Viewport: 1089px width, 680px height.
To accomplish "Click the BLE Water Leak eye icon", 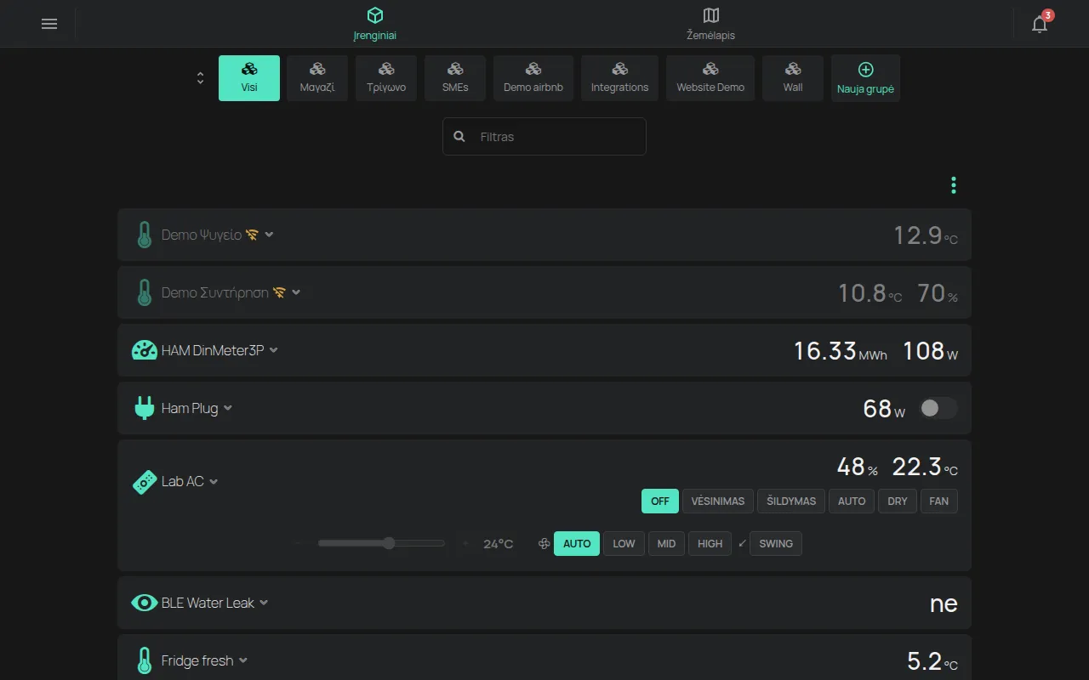I will click(x=145, y=603).
